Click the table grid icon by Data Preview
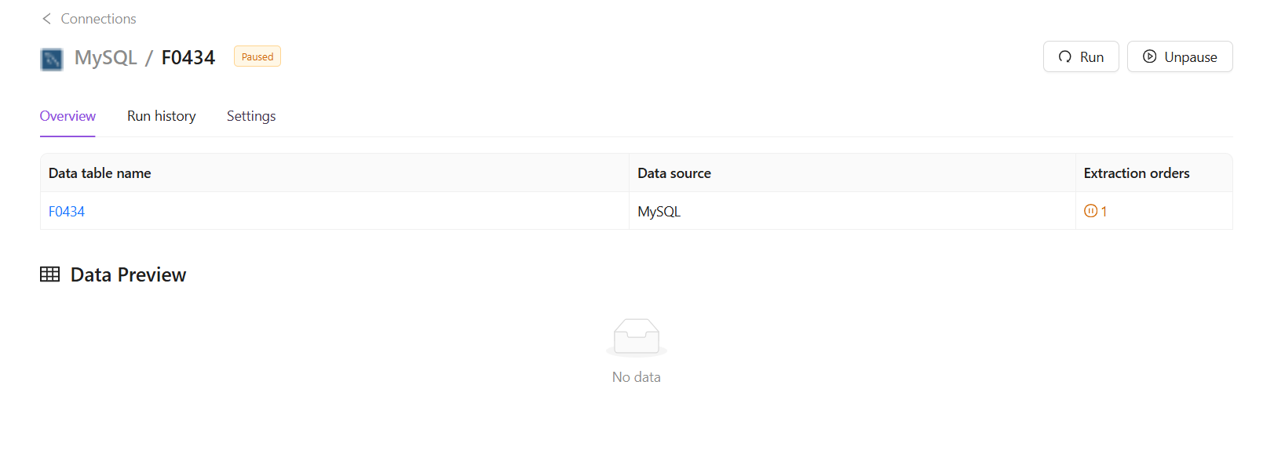Image resolution: width=1274 pixels, height=476 pixels. pyautogui.click(x=50, y=274)
